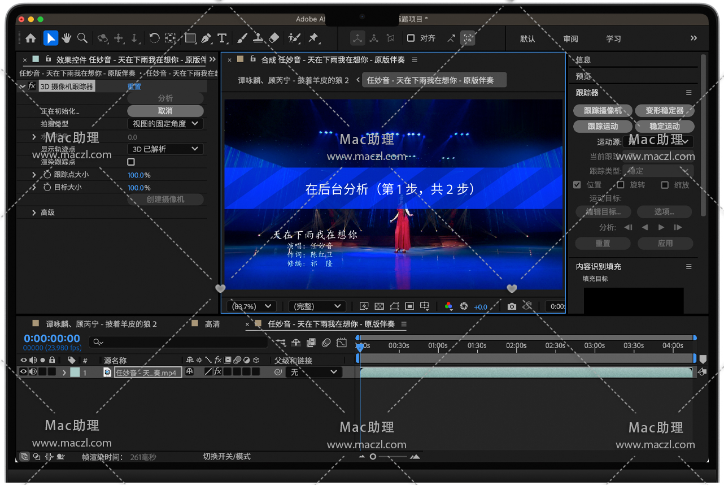Expand the 高级 section
This screenshot has width=724, height=485.
tap(34, 213)
